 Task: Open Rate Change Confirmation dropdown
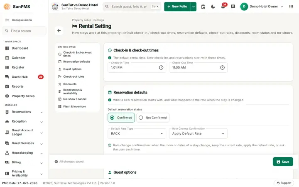[x=198, y=133]
